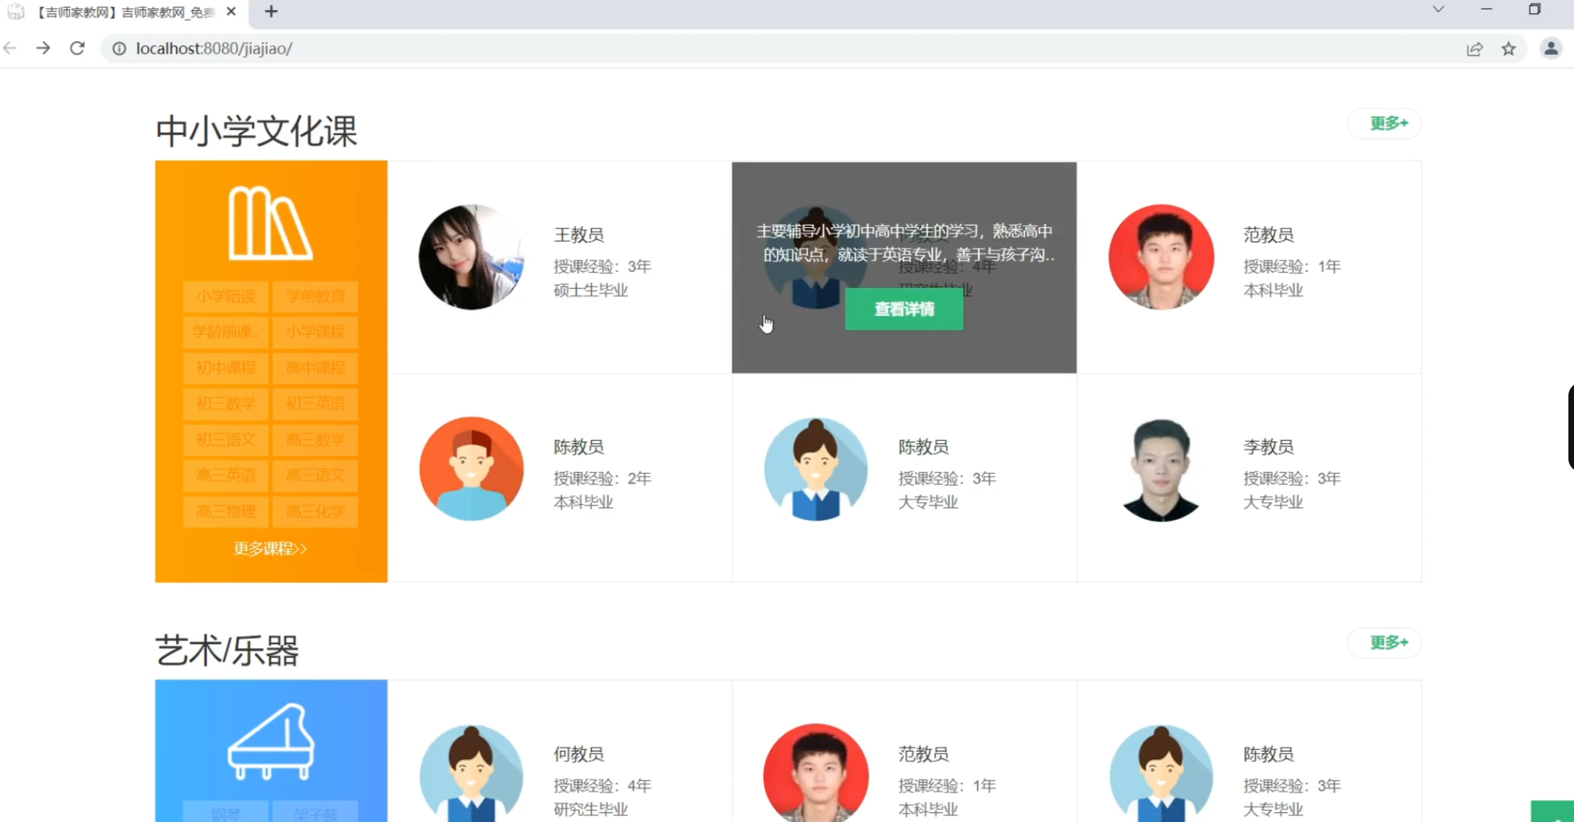Click the piano icon in the blue panel
Viewport: 1574px width, 822px height.
pos(271,741)
